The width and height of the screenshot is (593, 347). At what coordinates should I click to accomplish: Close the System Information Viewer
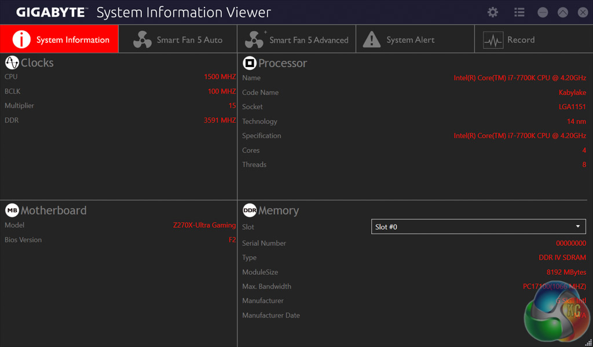pyautogui.click(x=582, y=12)
